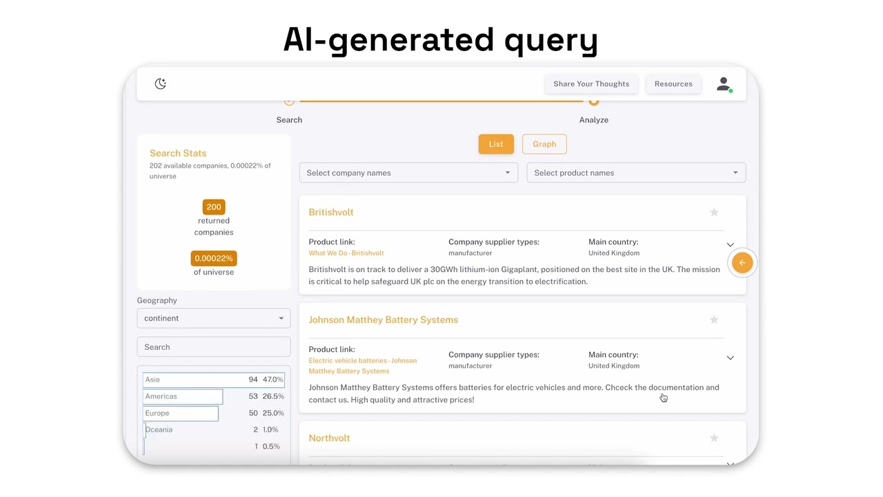Image resolution: width=883 pixels, height=497 pixels.
Task: Toggle dark mode moon icon
Action: tap(161, 84)
